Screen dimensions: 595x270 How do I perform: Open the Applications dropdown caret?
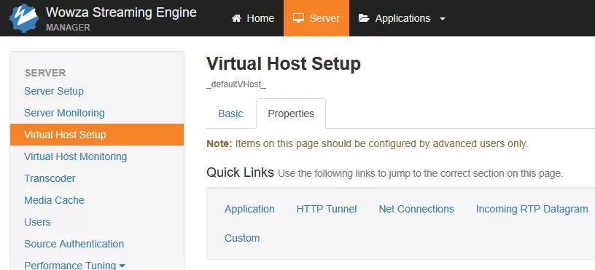[x=443, y=18]
